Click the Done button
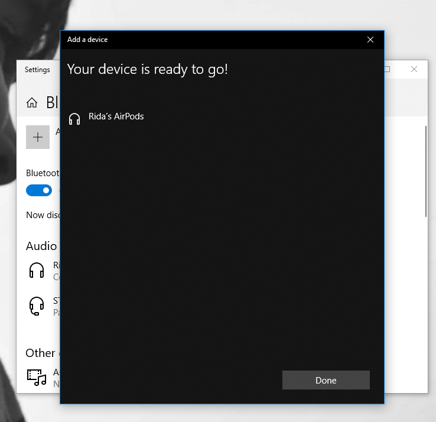 [x=326, y=380]
